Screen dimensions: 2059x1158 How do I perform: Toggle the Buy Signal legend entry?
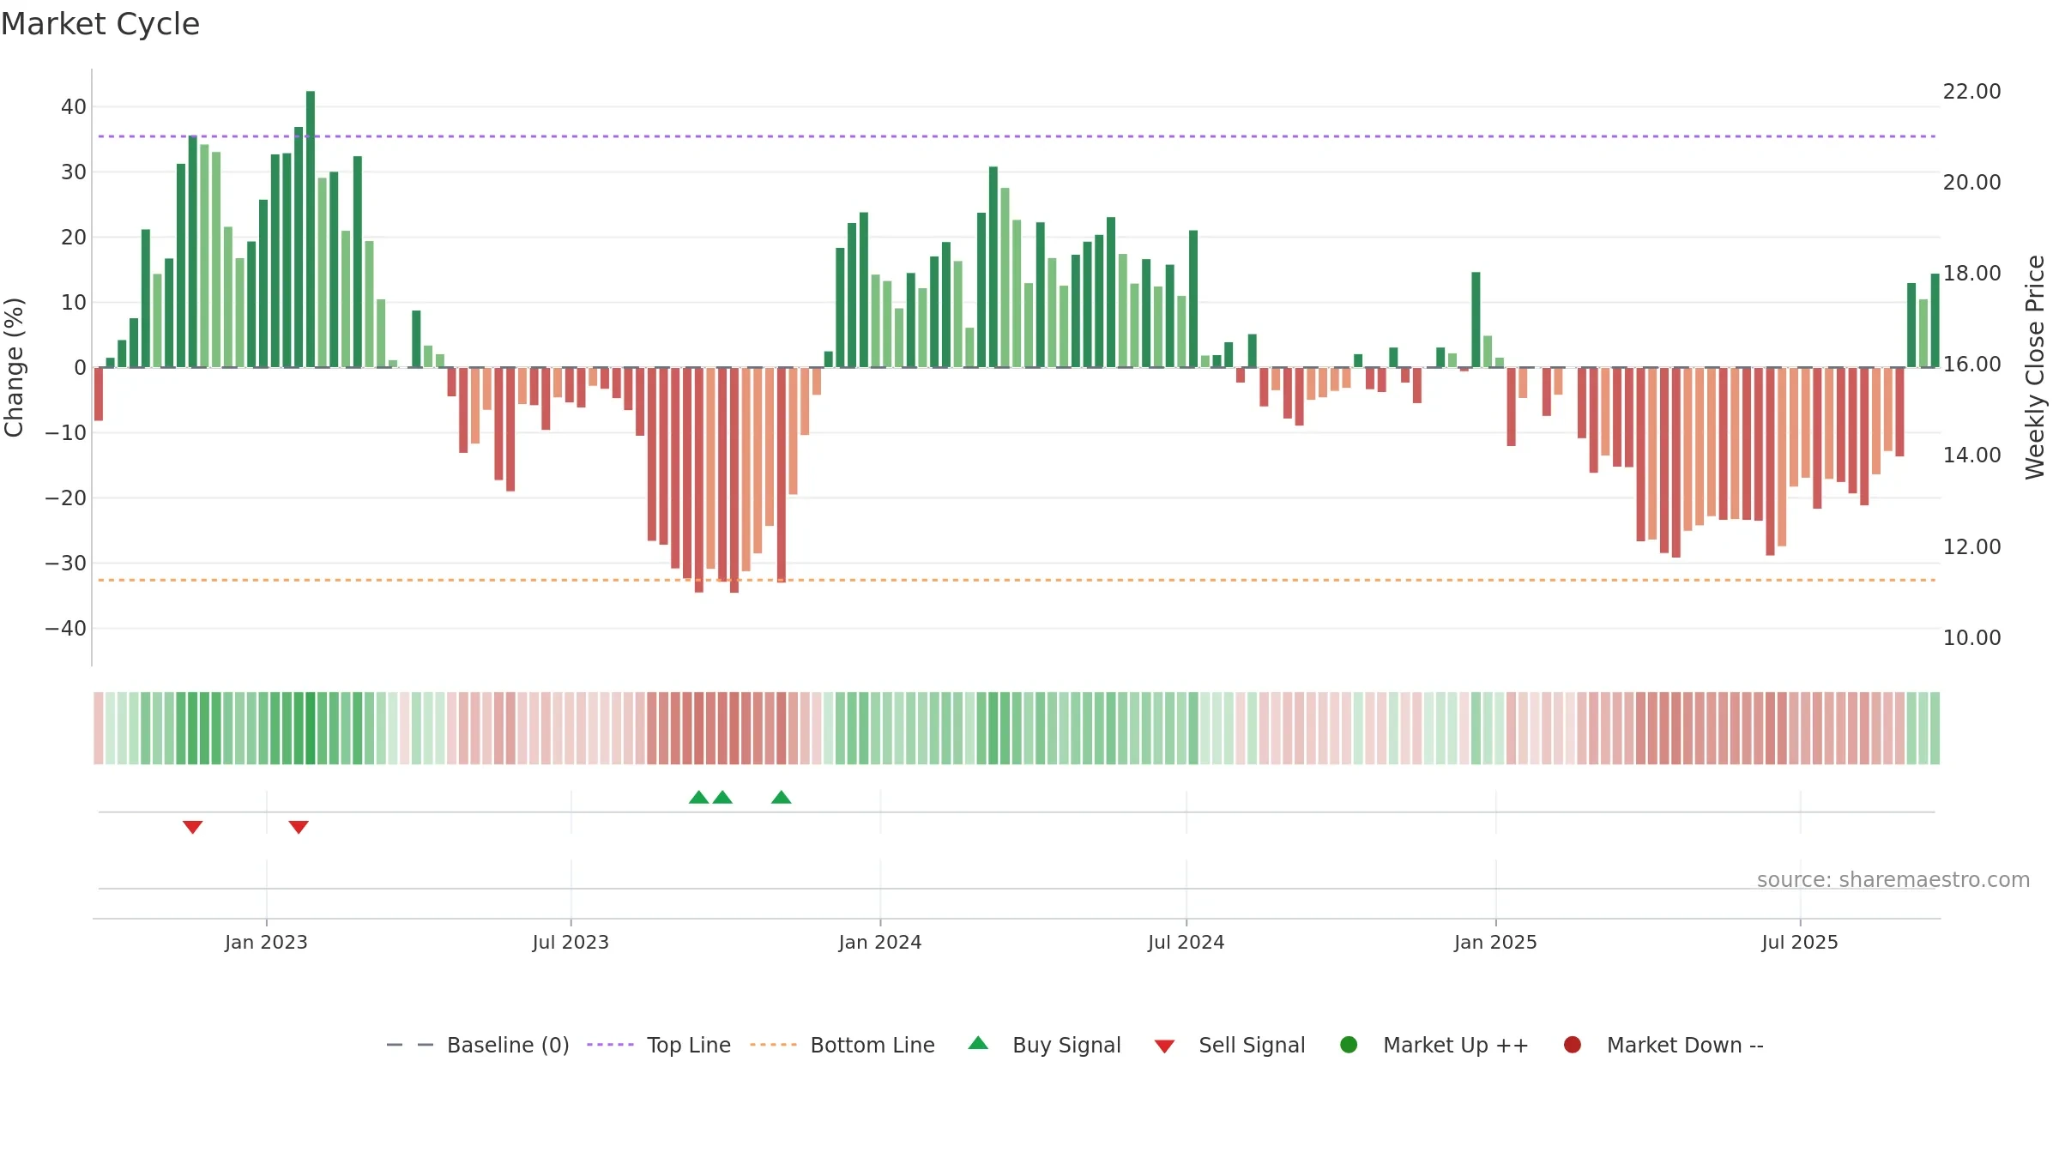[1044, 1045]
